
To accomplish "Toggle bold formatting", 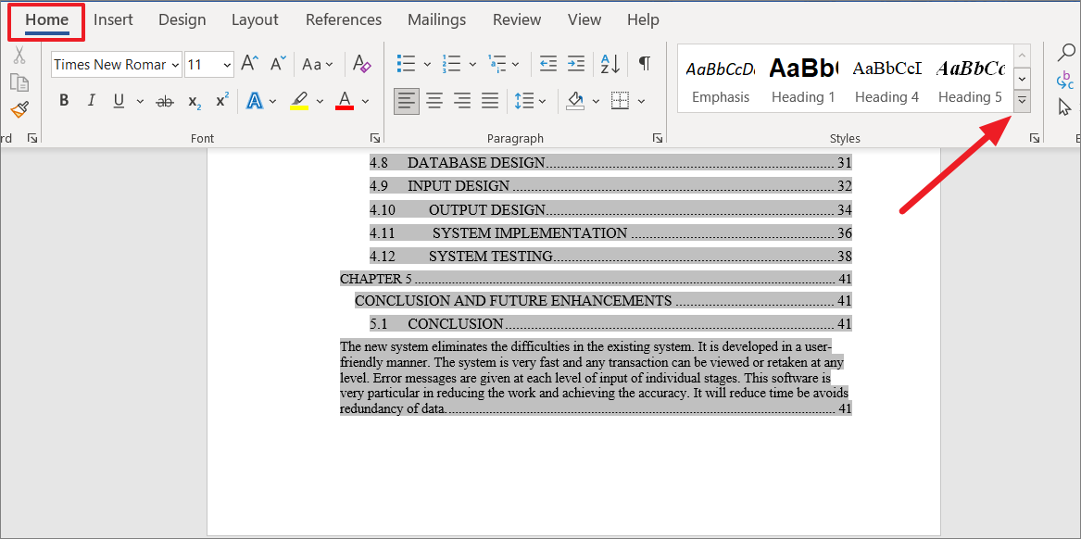I will 63,100.
